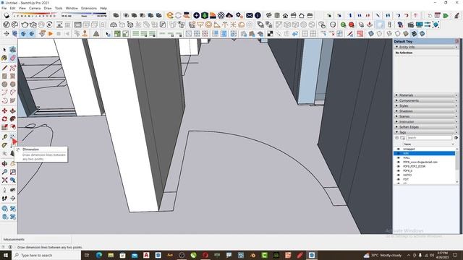
Task: Select the Paint Bucket tool
Action: 4,58
